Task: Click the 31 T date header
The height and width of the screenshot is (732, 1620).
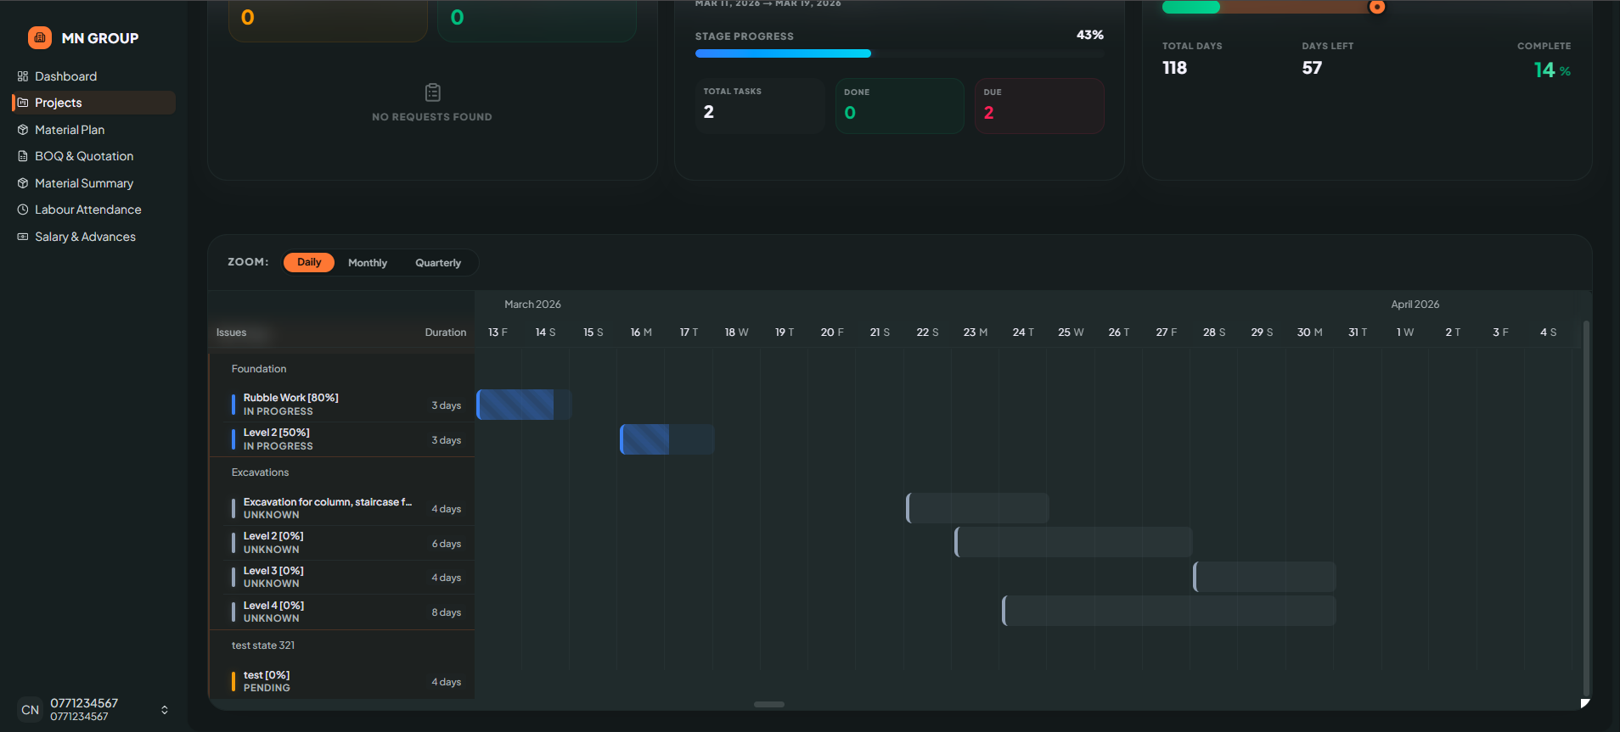Action: click(x=1358, y=332)
